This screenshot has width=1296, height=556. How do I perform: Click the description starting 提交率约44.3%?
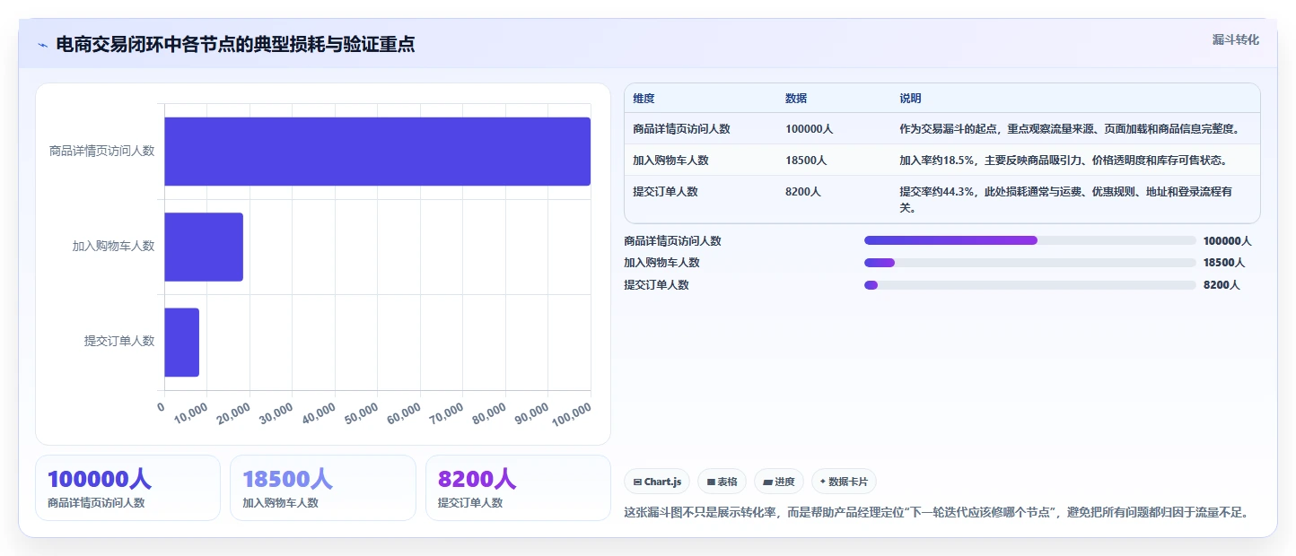[1065, 200]
